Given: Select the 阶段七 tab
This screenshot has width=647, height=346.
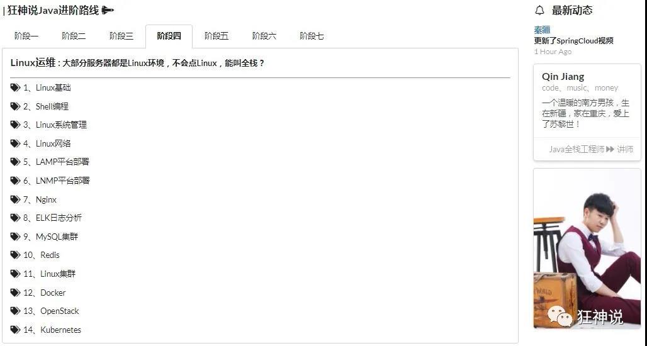Looking at the screenshot, I should click(312, 36).
